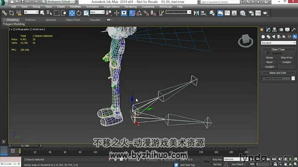Open the Modify command panel tab
The height and width of the screenshot is (167, 298).
268,30
